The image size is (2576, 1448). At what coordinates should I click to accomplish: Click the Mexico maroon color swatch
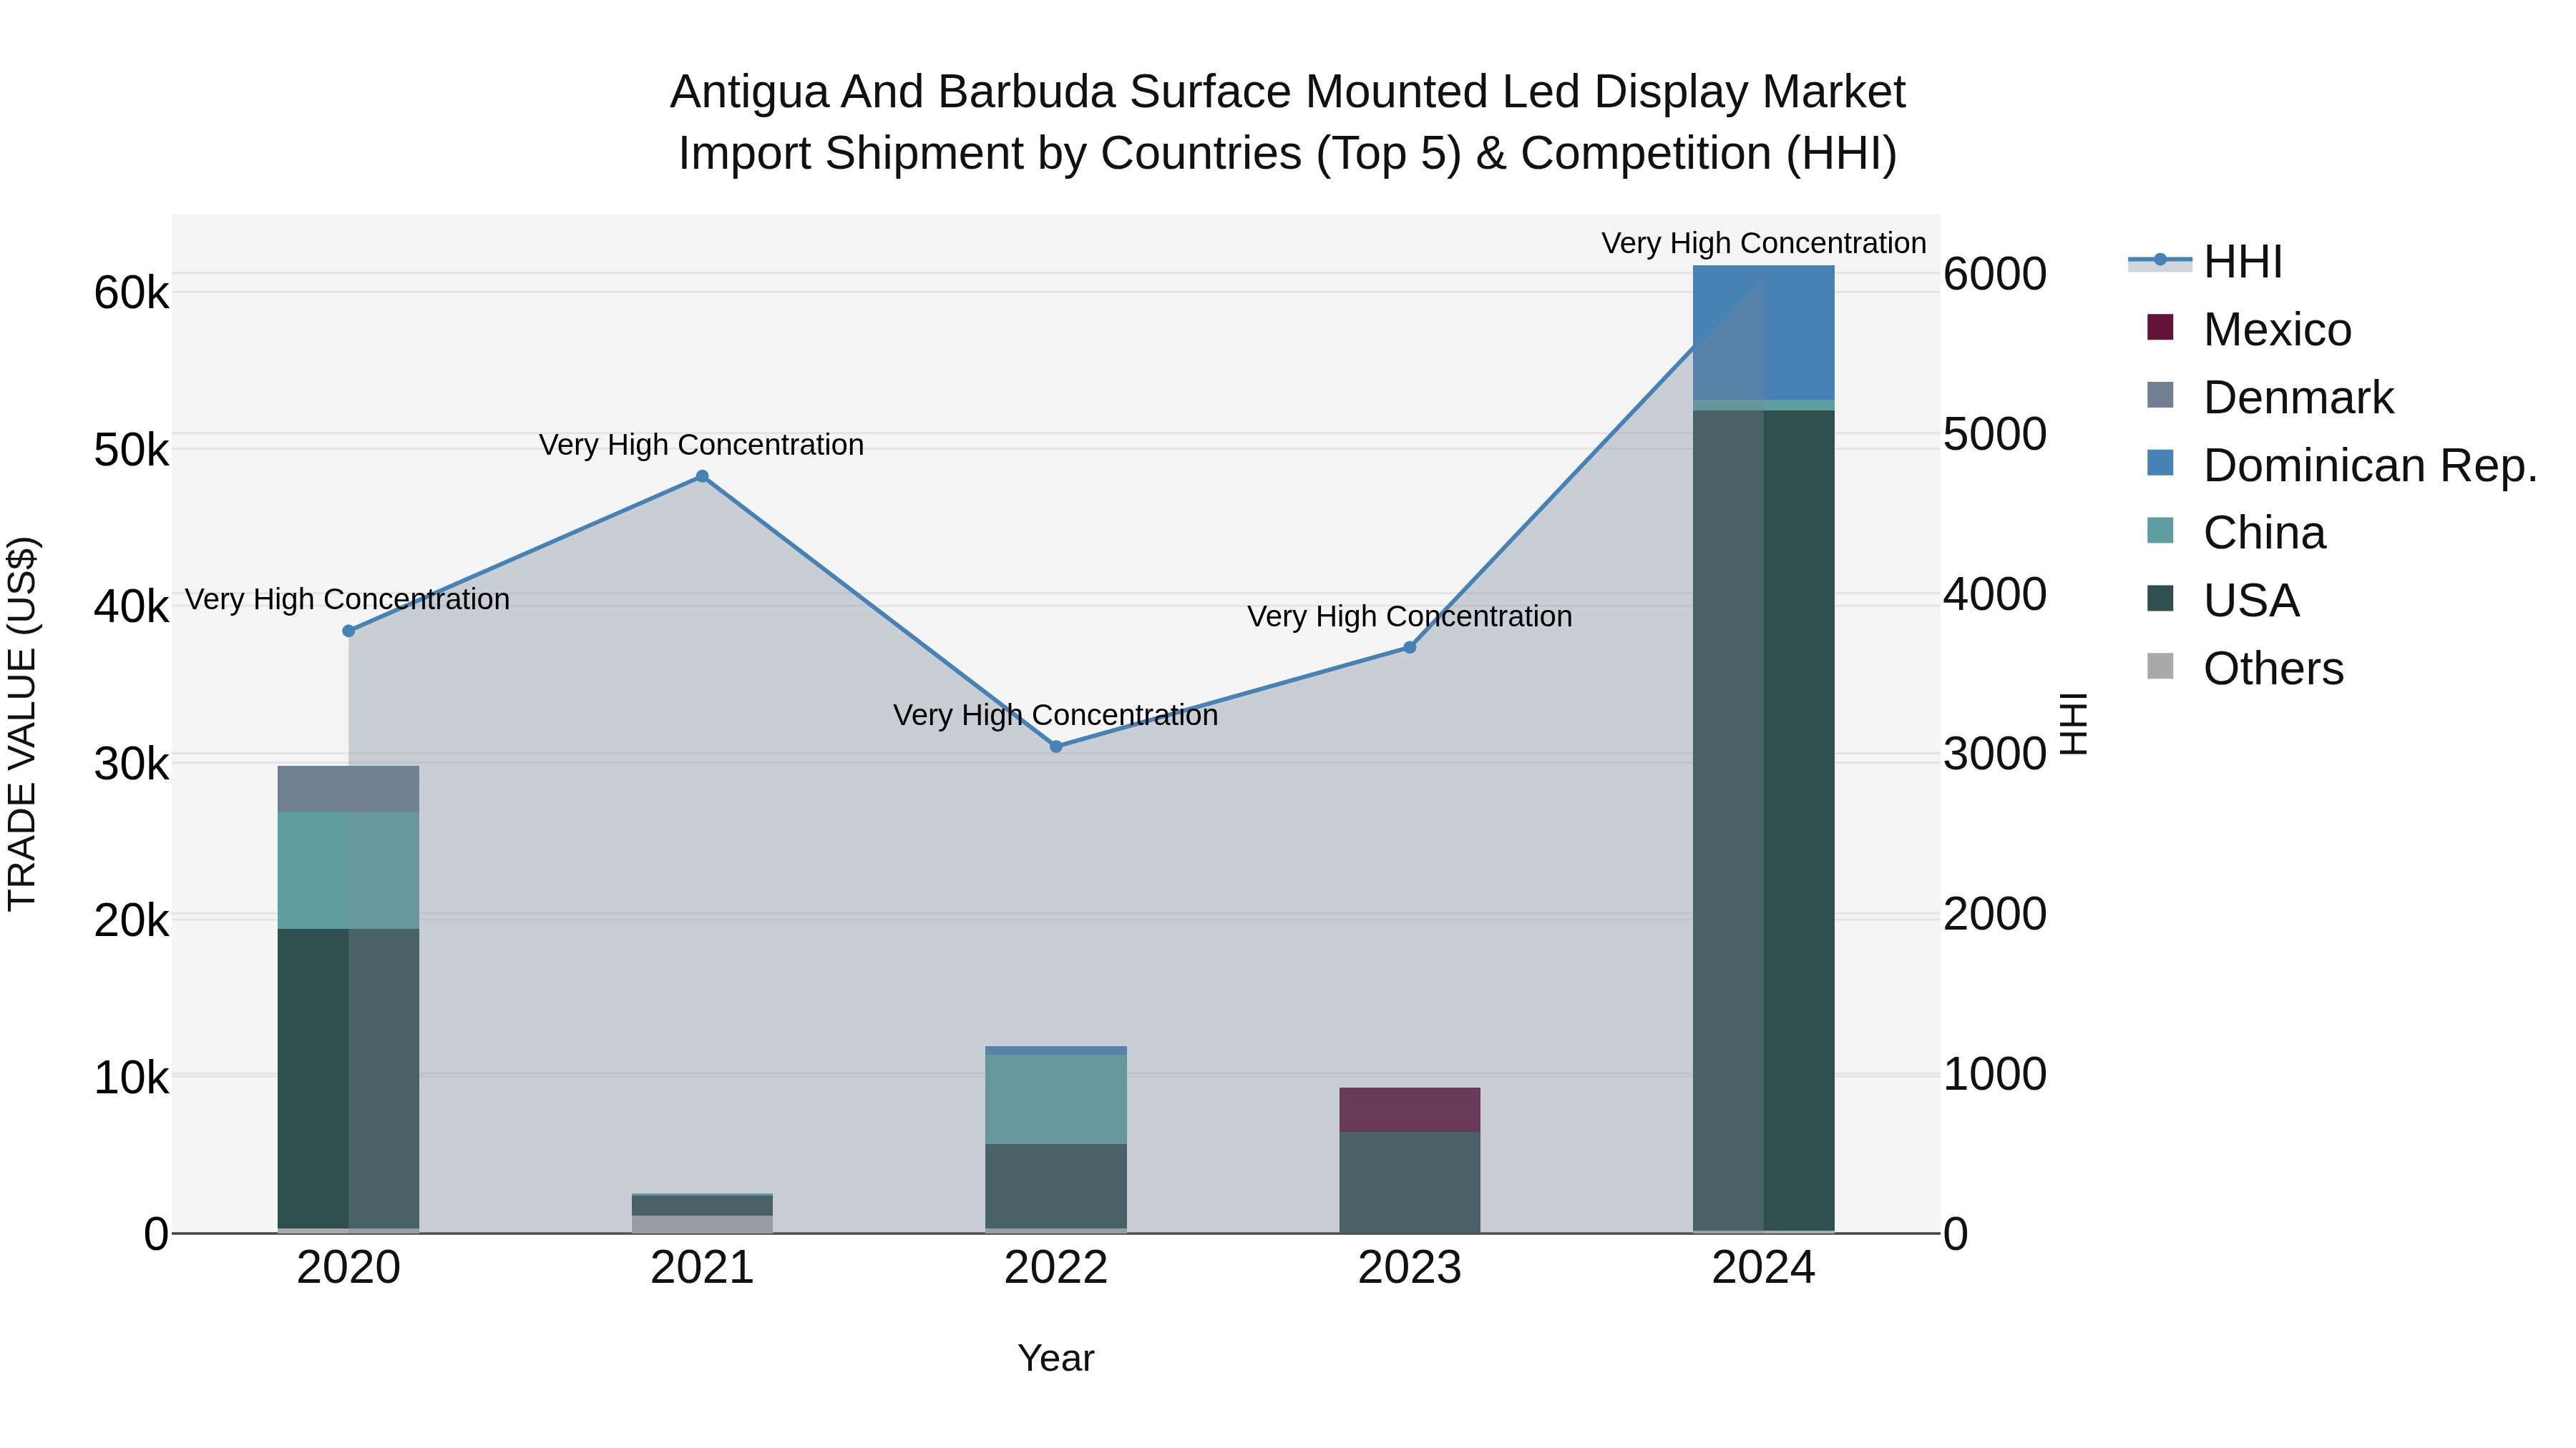[2160, 327]
